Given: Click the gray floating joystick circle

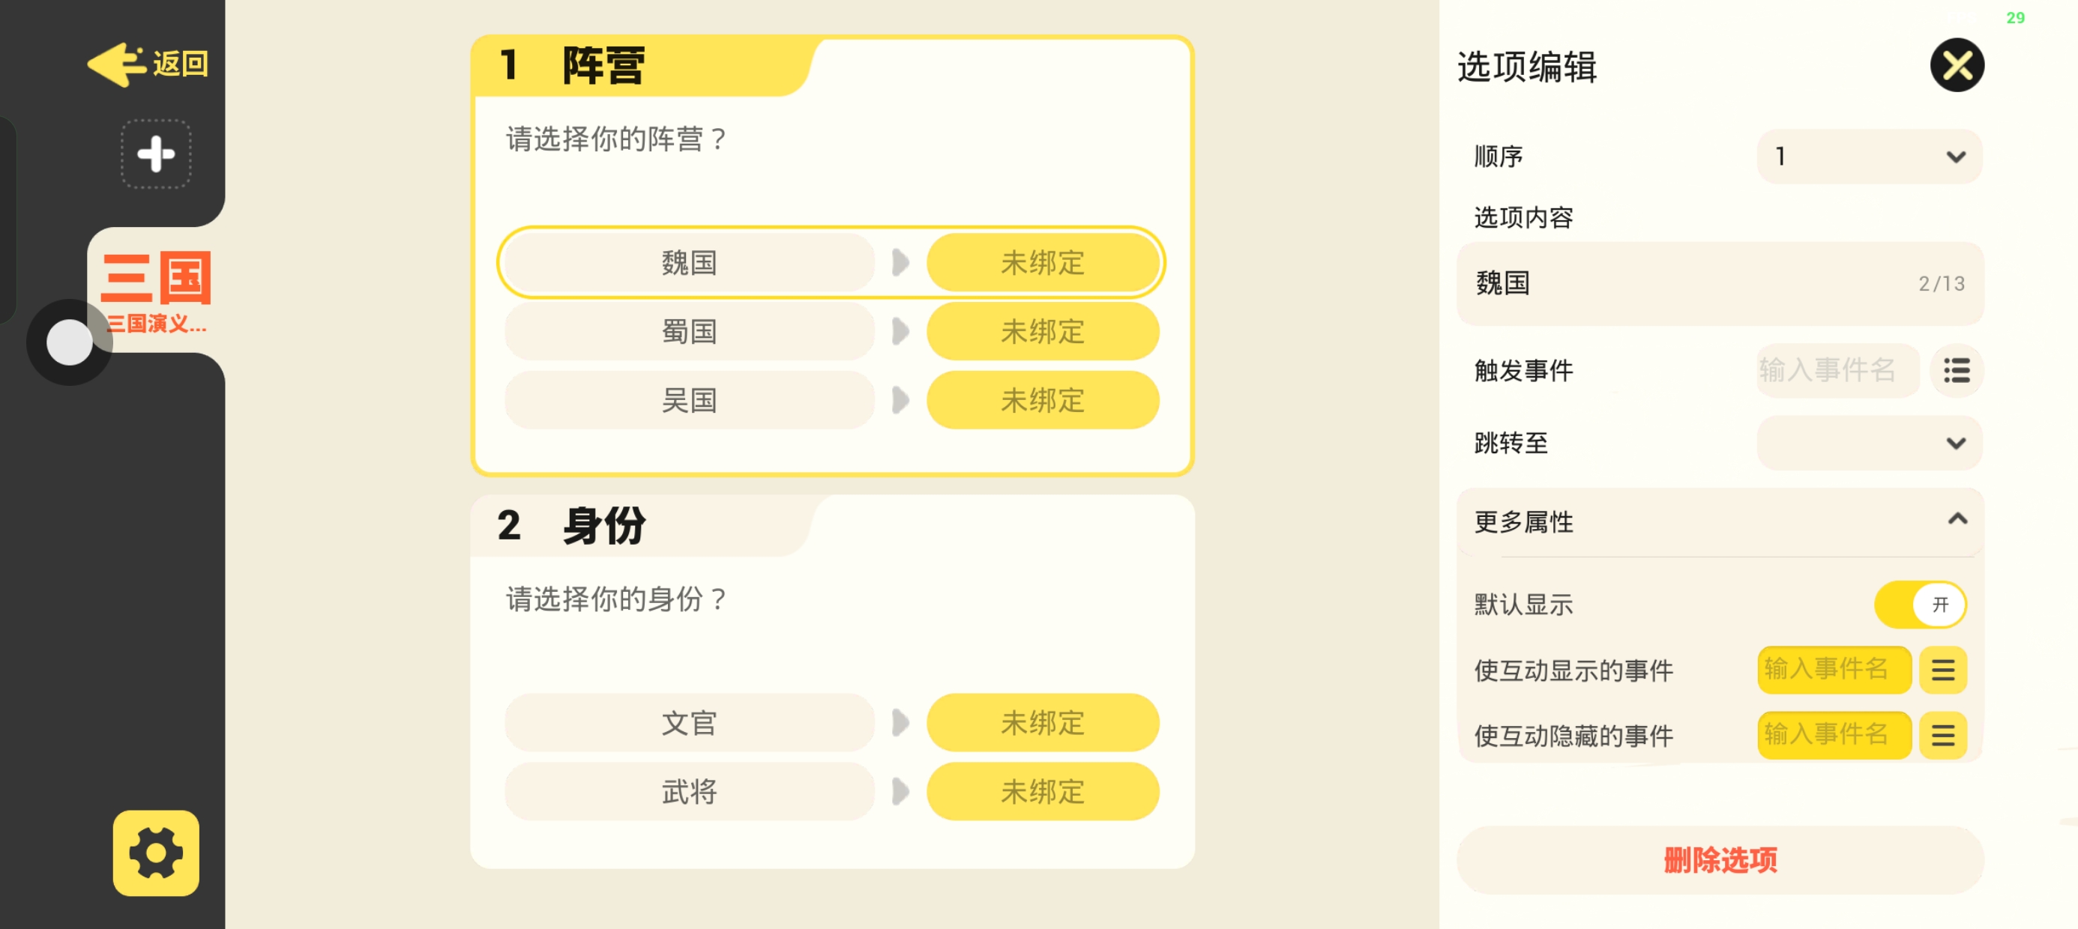Looking at the screenshot, I should tap(70, 342).
